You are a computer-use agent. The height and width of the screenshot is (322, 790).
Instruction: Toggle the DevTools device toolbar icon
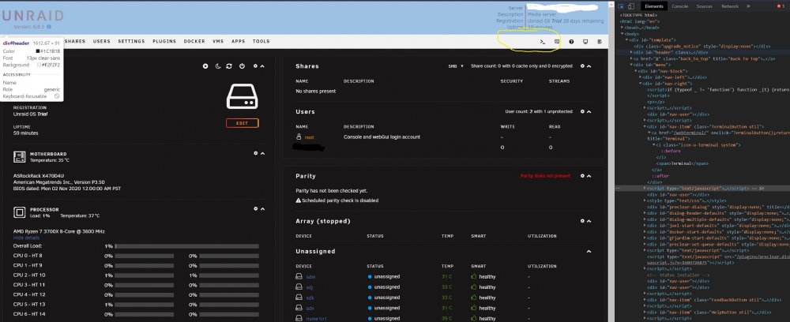click(631, 6)
